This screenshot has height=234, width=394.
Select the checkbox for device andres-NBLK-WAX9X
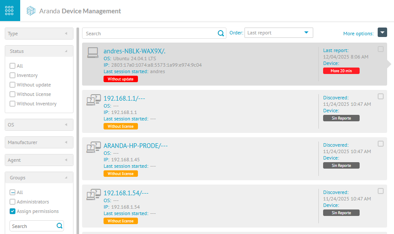(380, 49)
